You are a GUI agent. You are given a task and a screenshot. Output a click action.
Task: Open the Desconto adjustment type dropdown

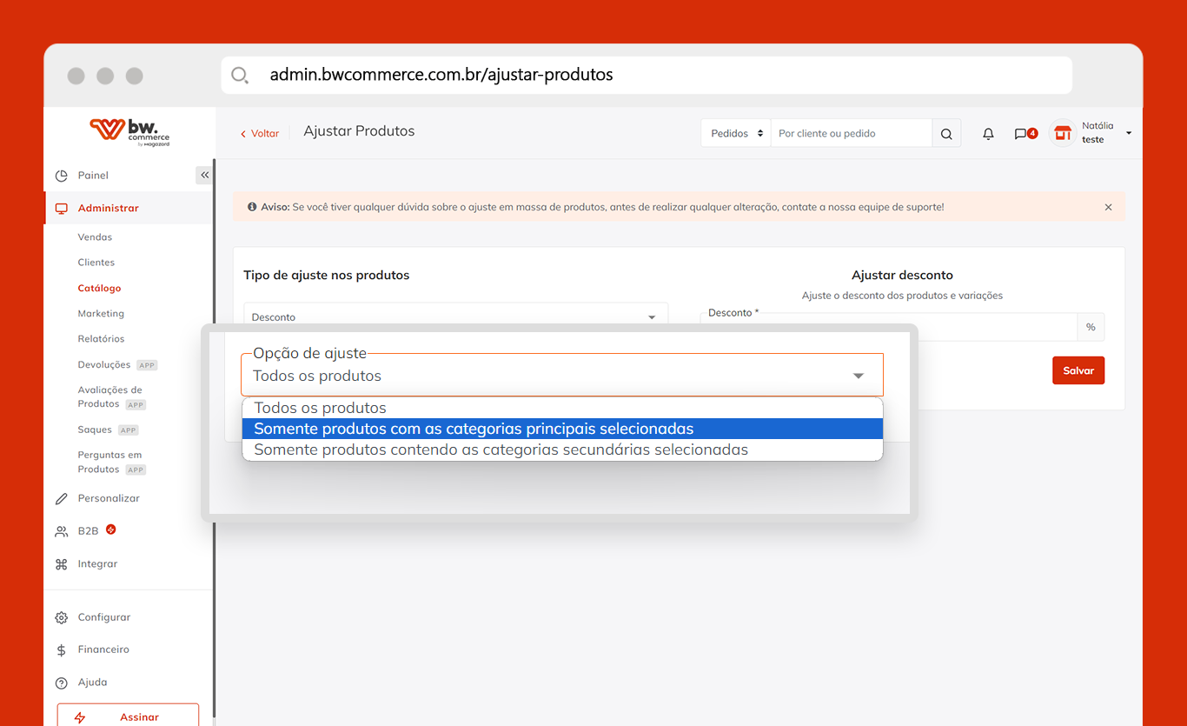pyautogui.click(x=455, y=316)
